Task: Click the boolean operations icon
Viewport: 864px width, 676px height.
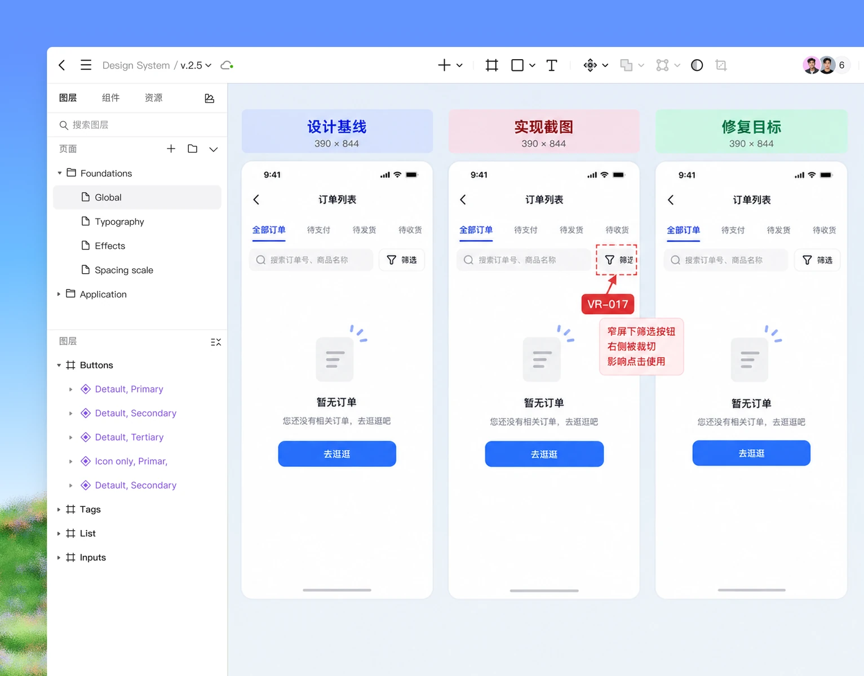Action: pos(626,65)
